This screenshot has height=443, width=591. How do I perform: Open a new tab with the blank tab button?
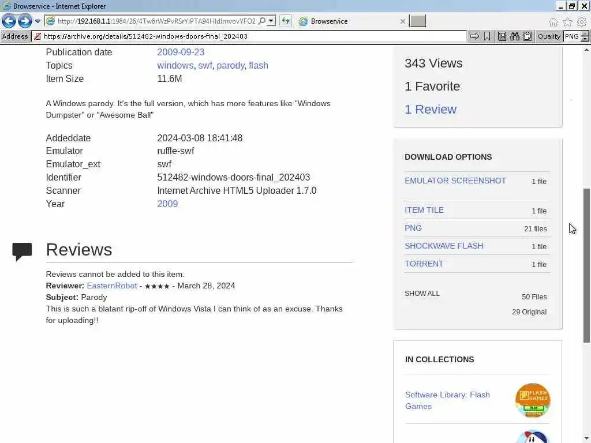click(418, 21)
